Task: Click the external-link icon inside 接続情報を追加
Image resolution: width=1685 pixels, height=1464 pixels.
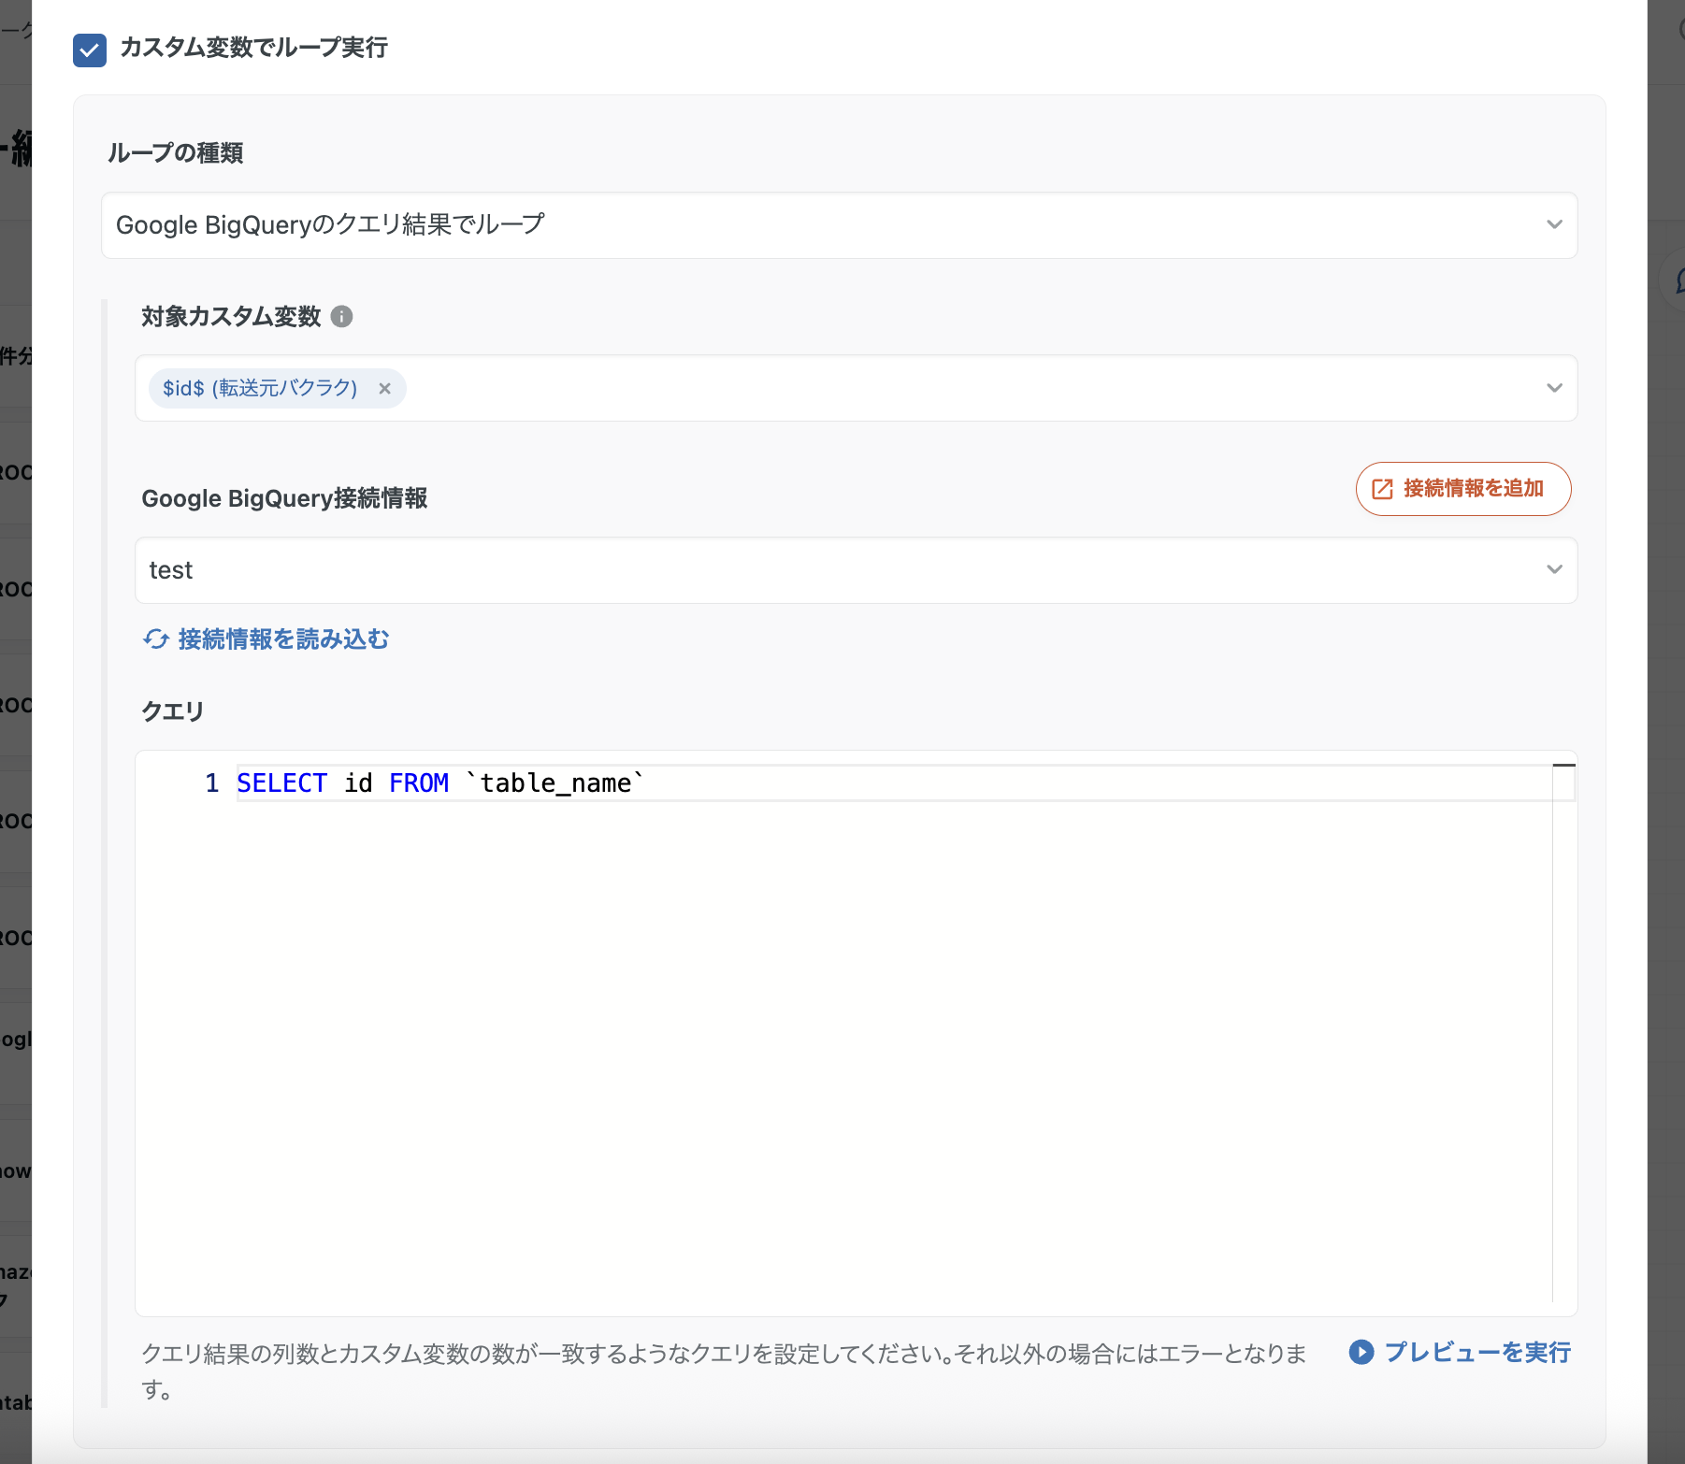Action: tap(1383, 488)
